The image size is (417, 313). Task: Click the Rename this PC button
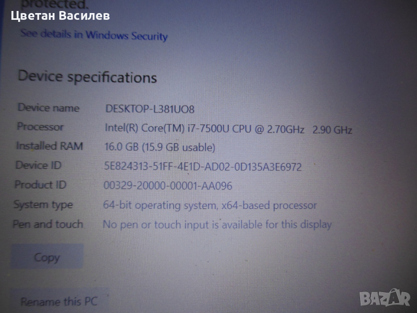pos(59,302)
